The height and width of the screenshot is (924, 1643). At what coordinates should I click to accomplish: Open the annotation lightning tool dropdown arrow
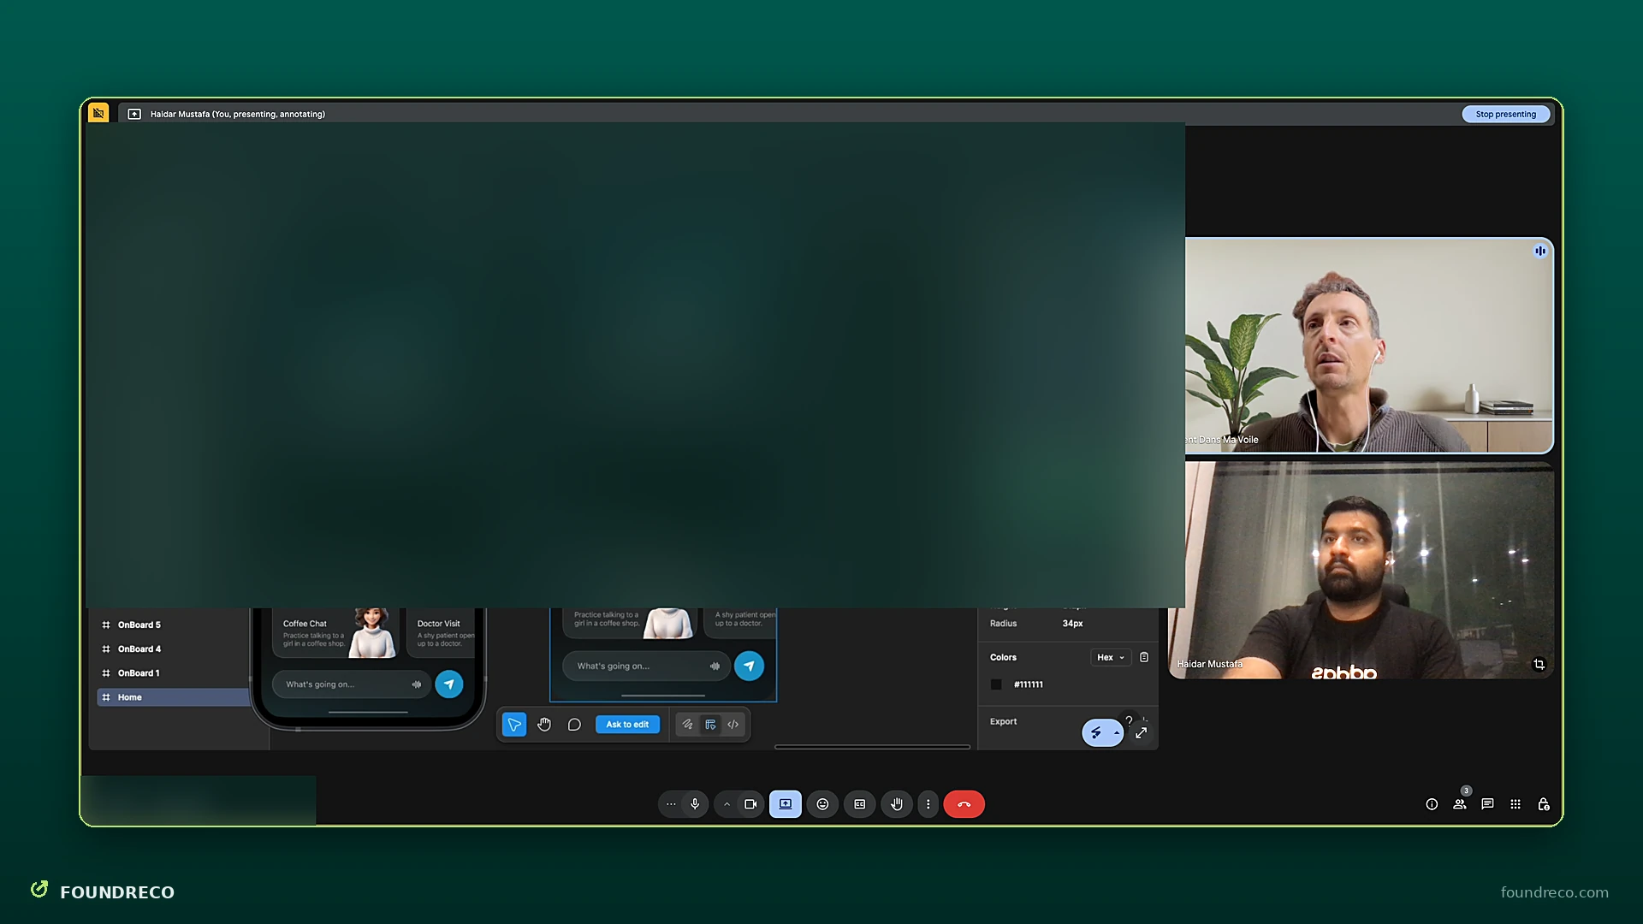tap(1117, 733)
